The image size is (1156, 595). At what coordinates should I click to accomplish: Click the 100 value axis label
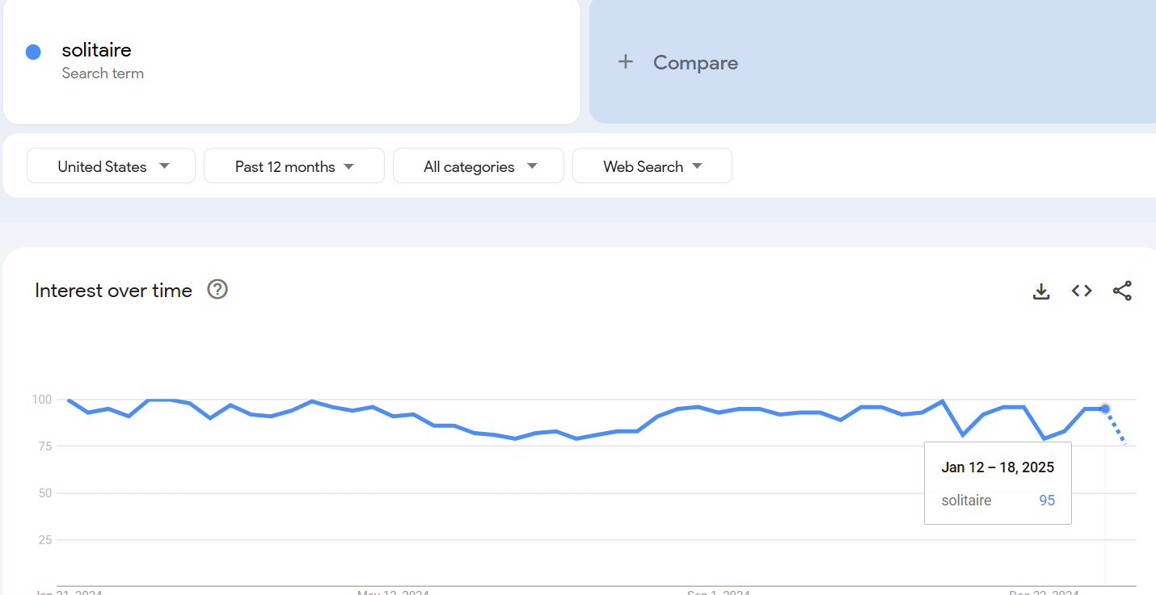[x=40, y=399]
